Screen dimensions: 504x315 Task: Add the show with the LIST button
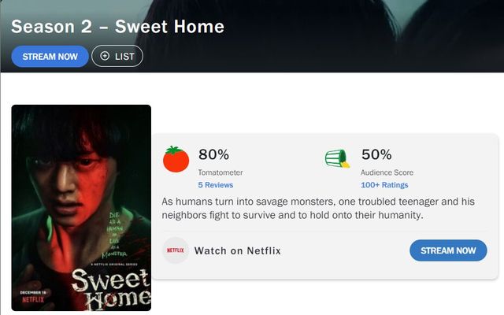point(117,57)
